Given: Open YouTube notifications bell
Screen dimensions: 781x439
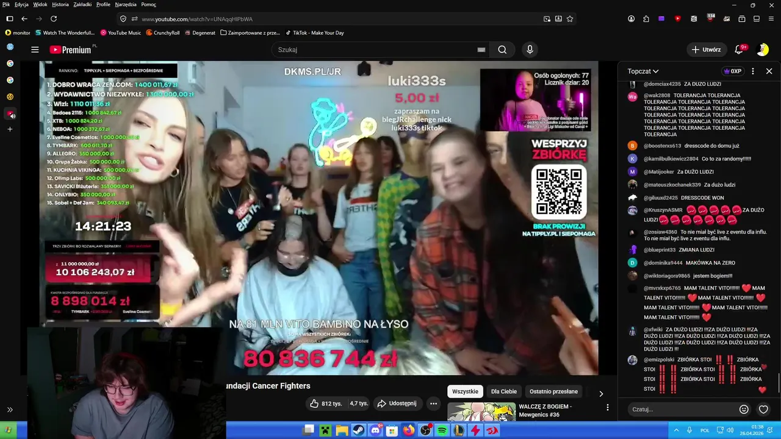Looking at the screenshot, I should click(x=739, y=49).
